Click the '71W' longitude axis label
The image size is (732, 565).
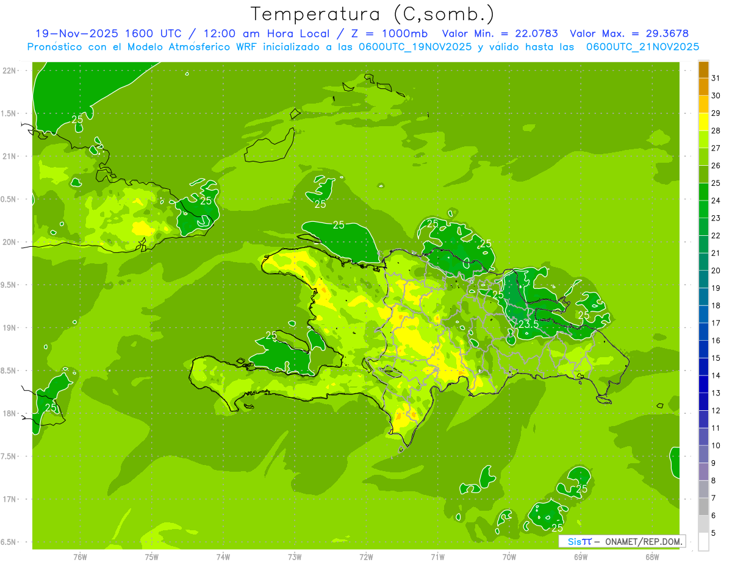click(x=437, y=557)
